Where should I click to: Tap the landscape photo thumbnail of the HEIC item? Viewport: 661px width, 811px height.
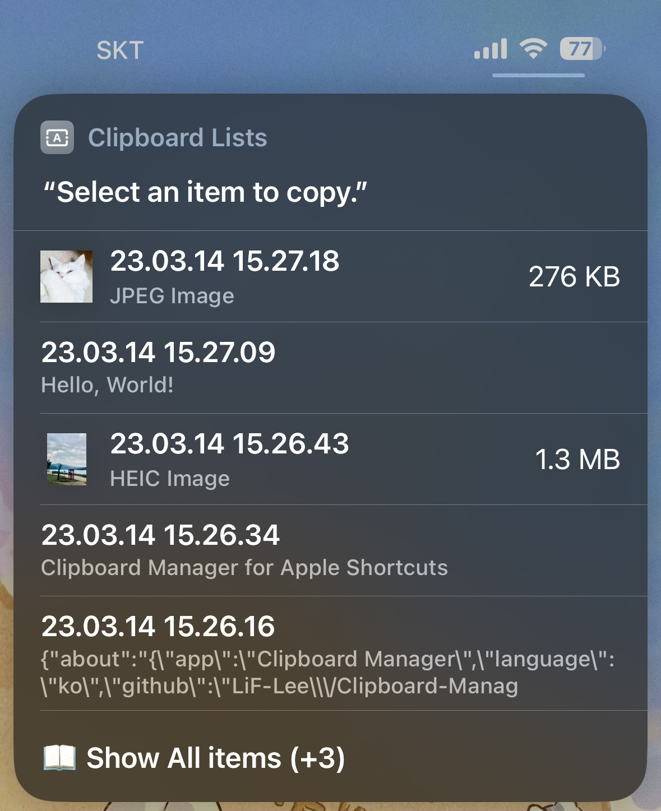pyautogui.click(x=67, y=460)
